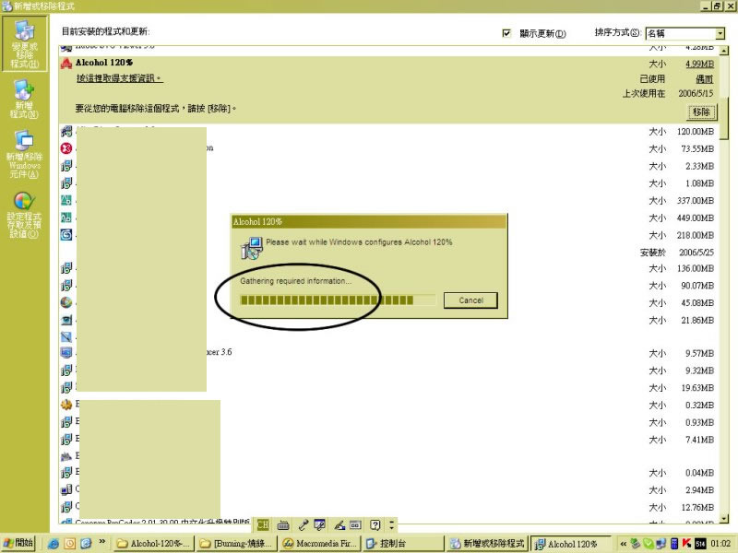The width and height of the screenshot is (738, 553).
Task: Select the monitor icon in 9.57MB row
Action: pyautogui.click(x=66, y=353)
